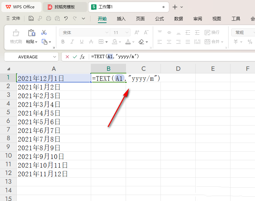This screenshot has height=201, width=255.
Task: Toggle Italic formatting
Action: [x=72, y=42]
